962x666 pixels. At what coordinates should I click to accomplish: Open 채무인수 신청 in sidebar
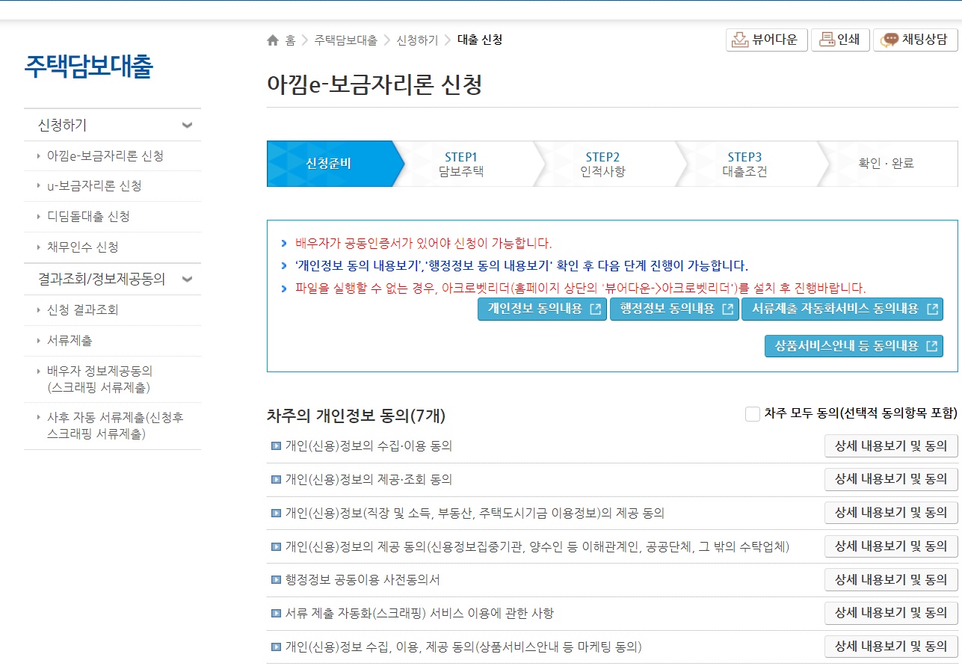(82, 247)
